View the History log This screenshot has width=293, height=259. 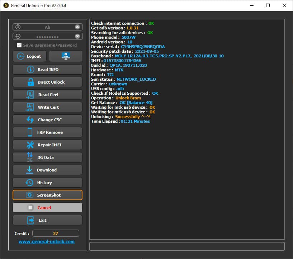[47, 182]
